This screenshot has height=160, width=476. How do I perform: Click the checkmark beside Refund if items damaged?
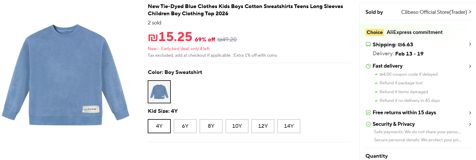click(x=376, y=92)
